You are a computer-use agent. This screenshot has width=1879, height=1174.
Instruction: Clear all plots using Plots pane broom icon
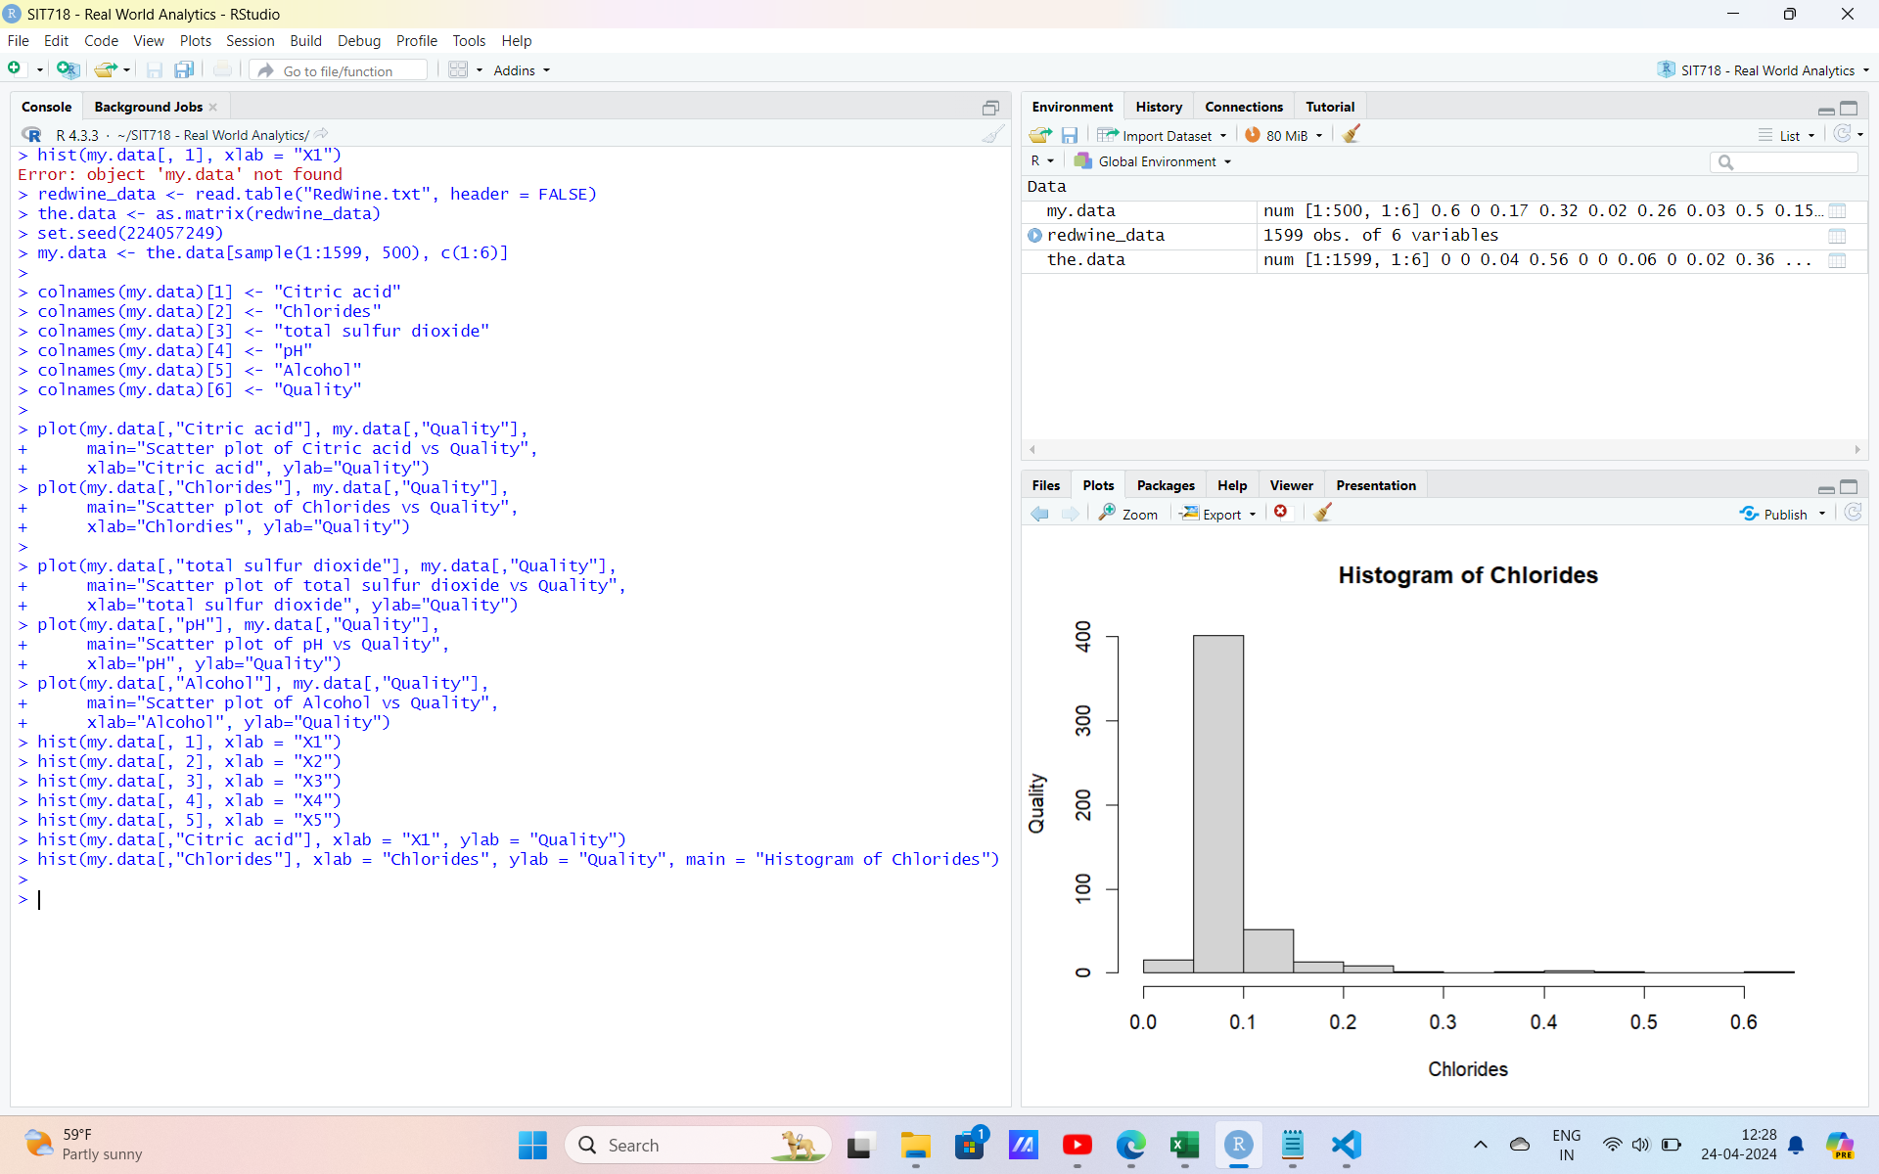coord(1322,512)
